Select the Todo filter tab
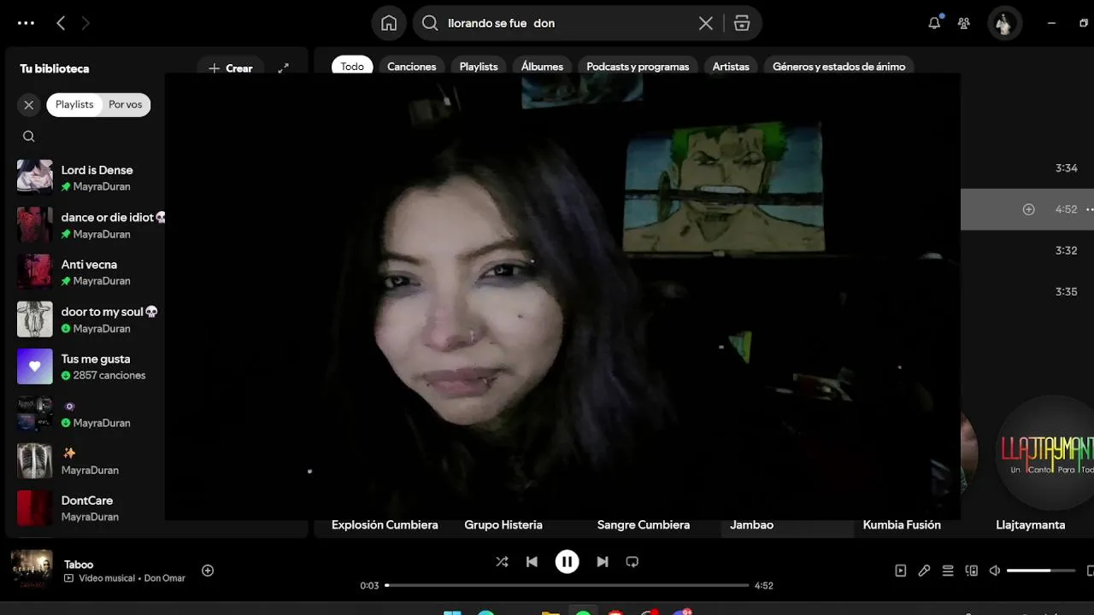 pos(352,67)
